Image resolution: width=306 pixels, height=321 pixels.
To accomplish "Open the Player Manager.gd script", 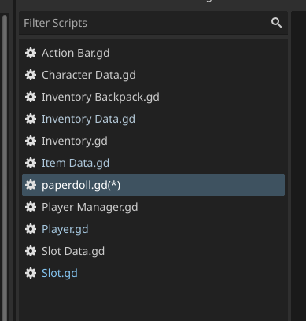I will click(153, 207).
